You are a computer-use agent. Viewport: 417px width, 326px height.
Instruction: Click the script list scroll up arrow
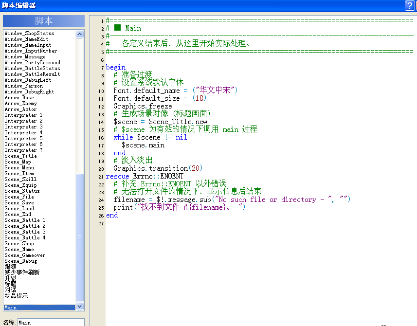tap(79, 34)
